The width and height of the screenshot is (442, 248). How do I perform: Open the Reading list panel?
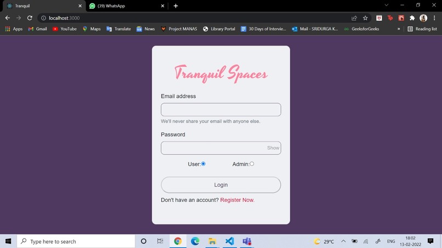point(422,28)
